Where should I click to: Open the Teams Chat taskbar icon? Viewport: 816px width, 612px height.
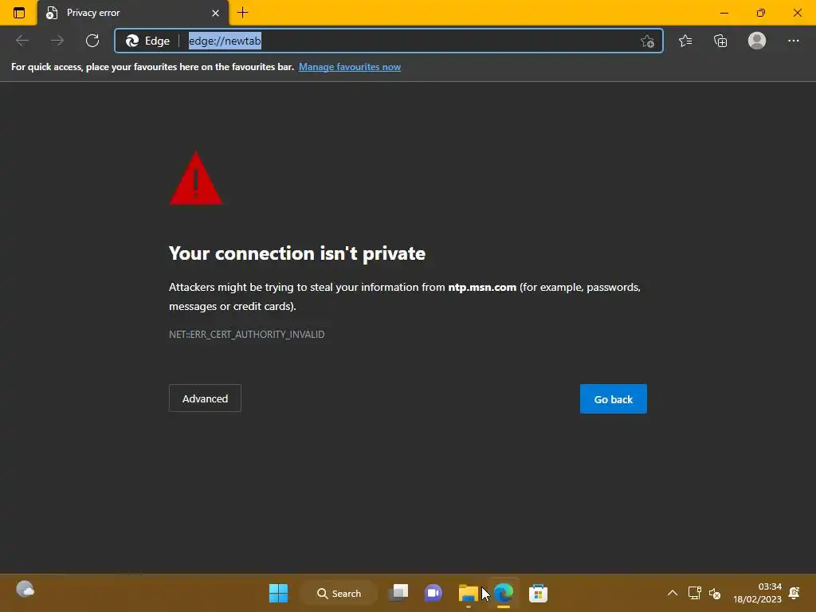click(433, 593)
